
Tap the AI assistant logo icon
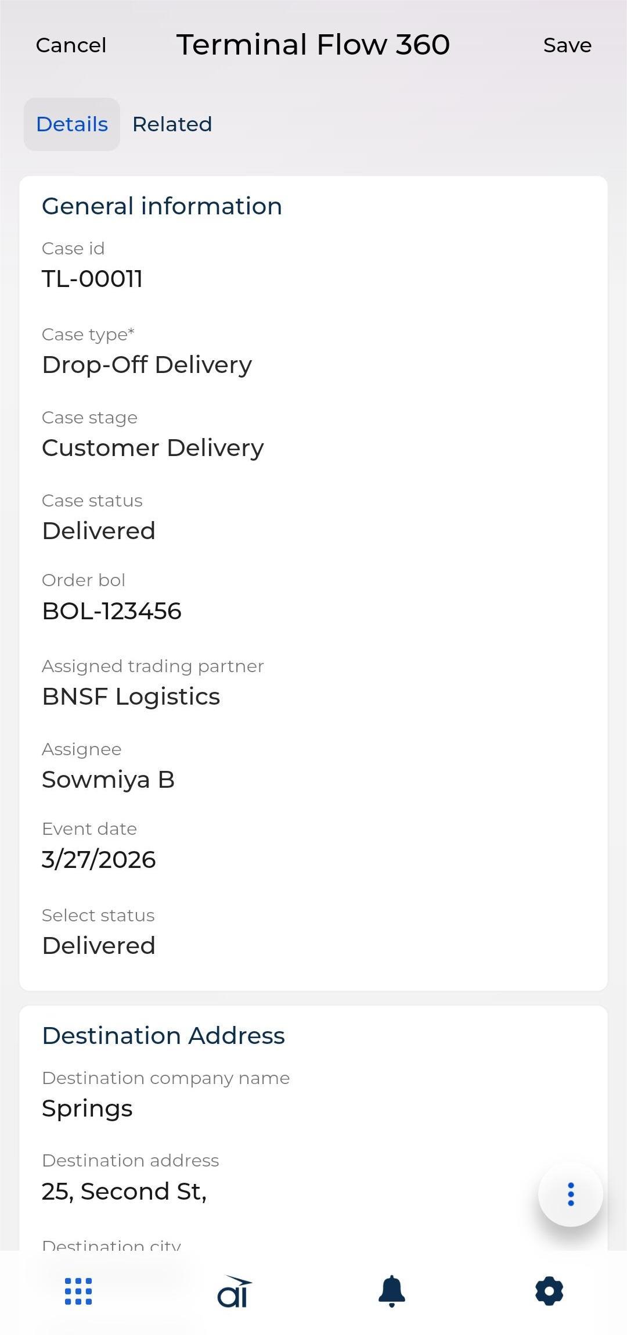(235, 1291)
